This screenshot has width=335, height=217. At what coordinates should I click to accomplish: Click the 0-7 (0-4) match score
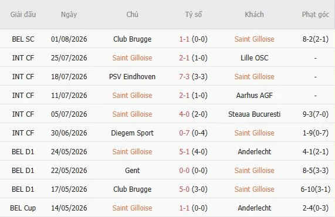pos(194,133)
